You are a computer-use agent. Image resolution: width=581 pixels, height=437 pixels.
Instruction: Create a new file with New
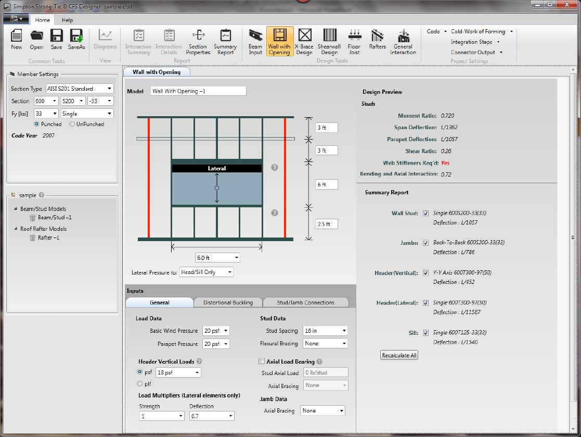16,39
